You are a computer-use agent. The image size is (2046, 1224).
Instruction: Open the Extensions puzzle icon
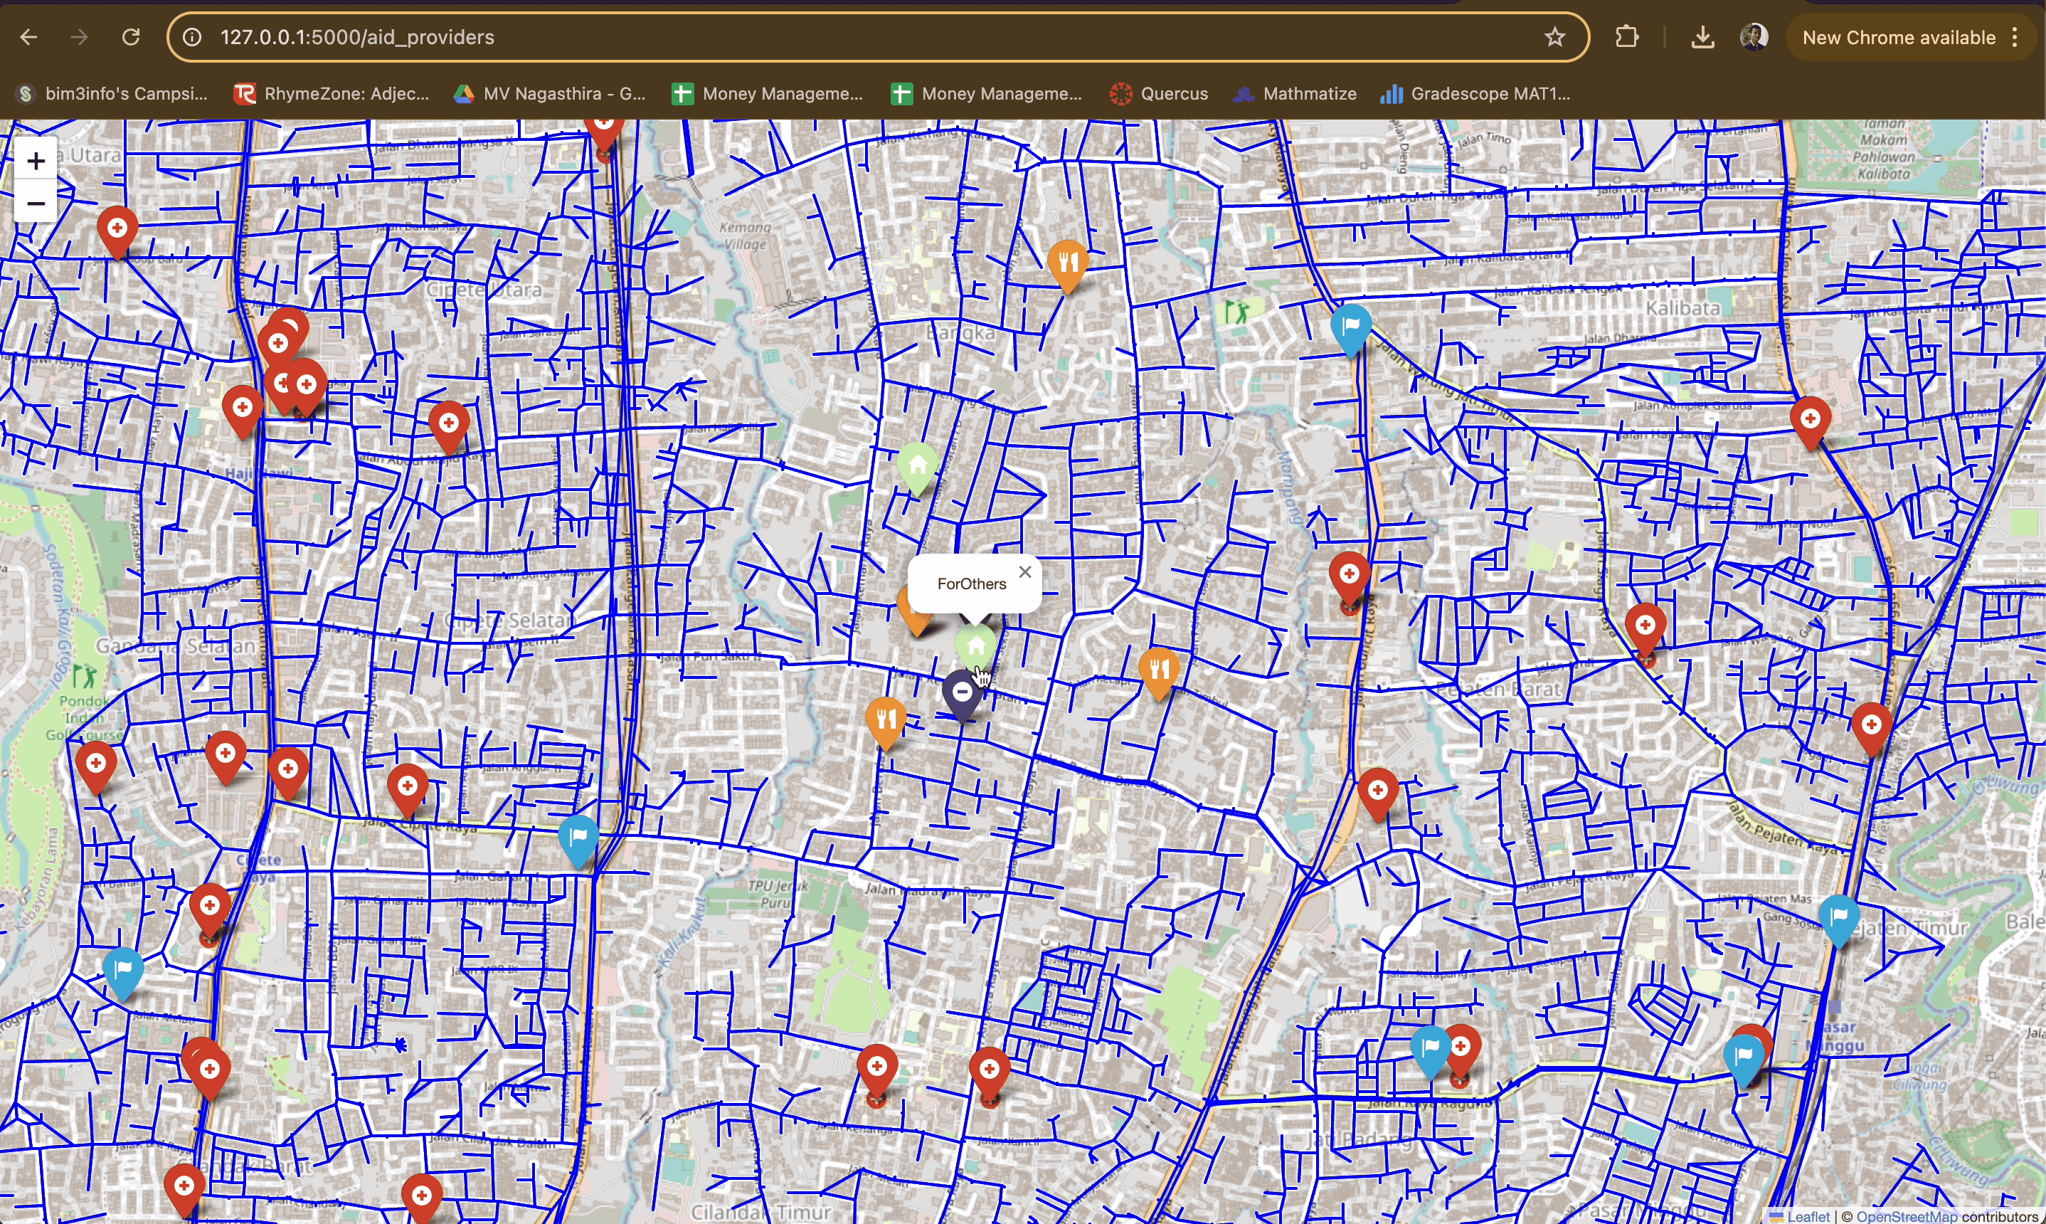point(1626,37)
